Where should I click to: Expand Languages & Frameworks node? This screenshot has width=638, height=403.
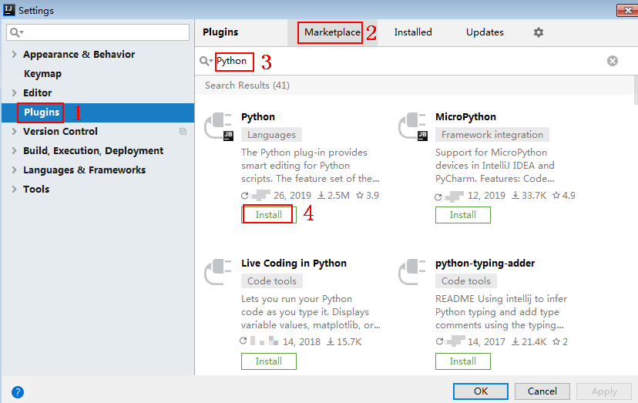[x=14, y=170]
